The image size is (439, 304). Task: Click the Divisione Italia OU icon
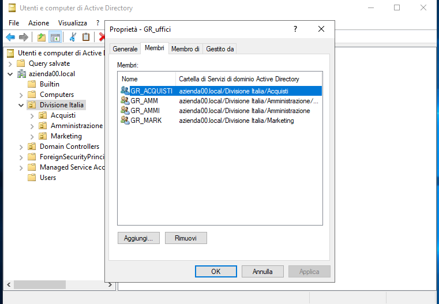tap(32, 105)
